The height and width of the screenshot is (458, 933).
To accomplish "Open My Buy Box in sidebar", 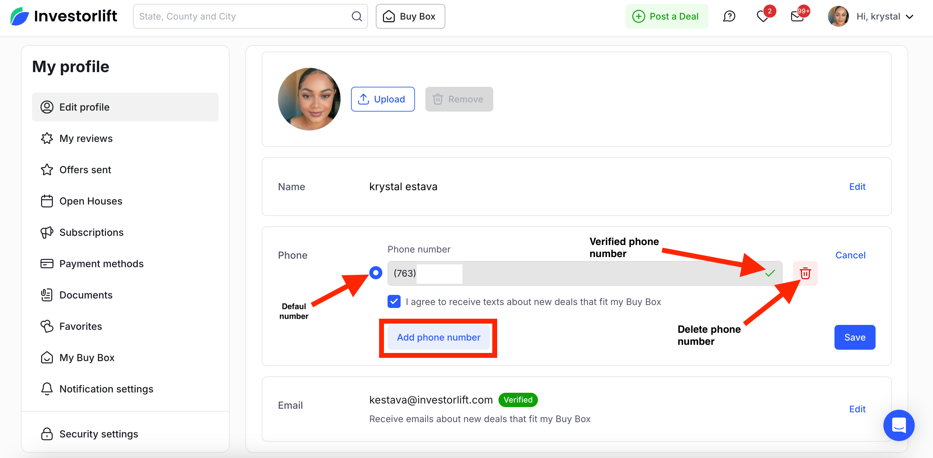I will [125, 358].
